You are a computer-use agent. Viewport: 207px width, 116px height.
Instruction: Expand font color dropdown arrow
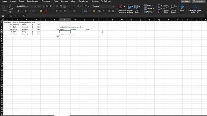(x=49, y=11)
